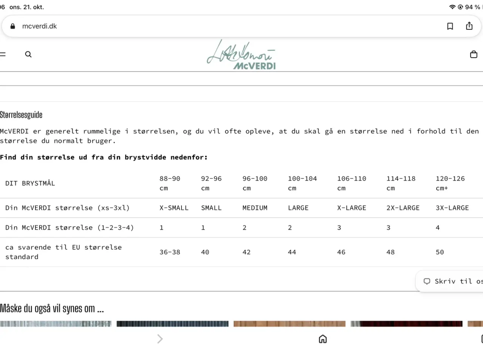Select the '88-90 cm' table cell
Viewport: 483px width, 362px height.
point(170,183)
